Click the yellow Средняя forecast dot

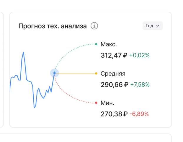[96, 73]
